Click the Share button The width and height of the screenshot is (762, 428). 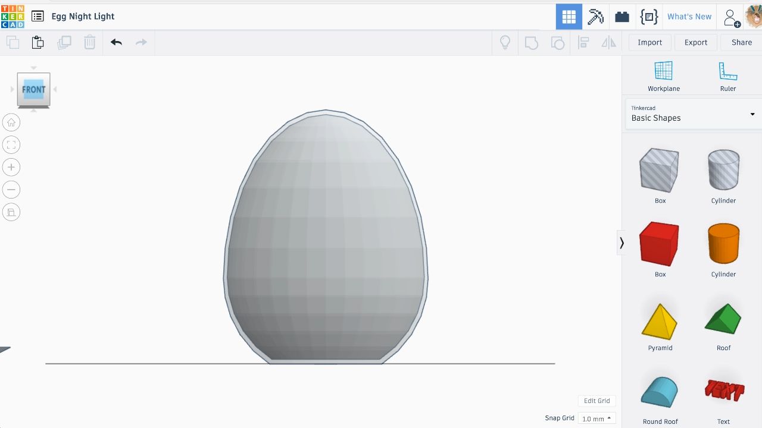(741, 42)
